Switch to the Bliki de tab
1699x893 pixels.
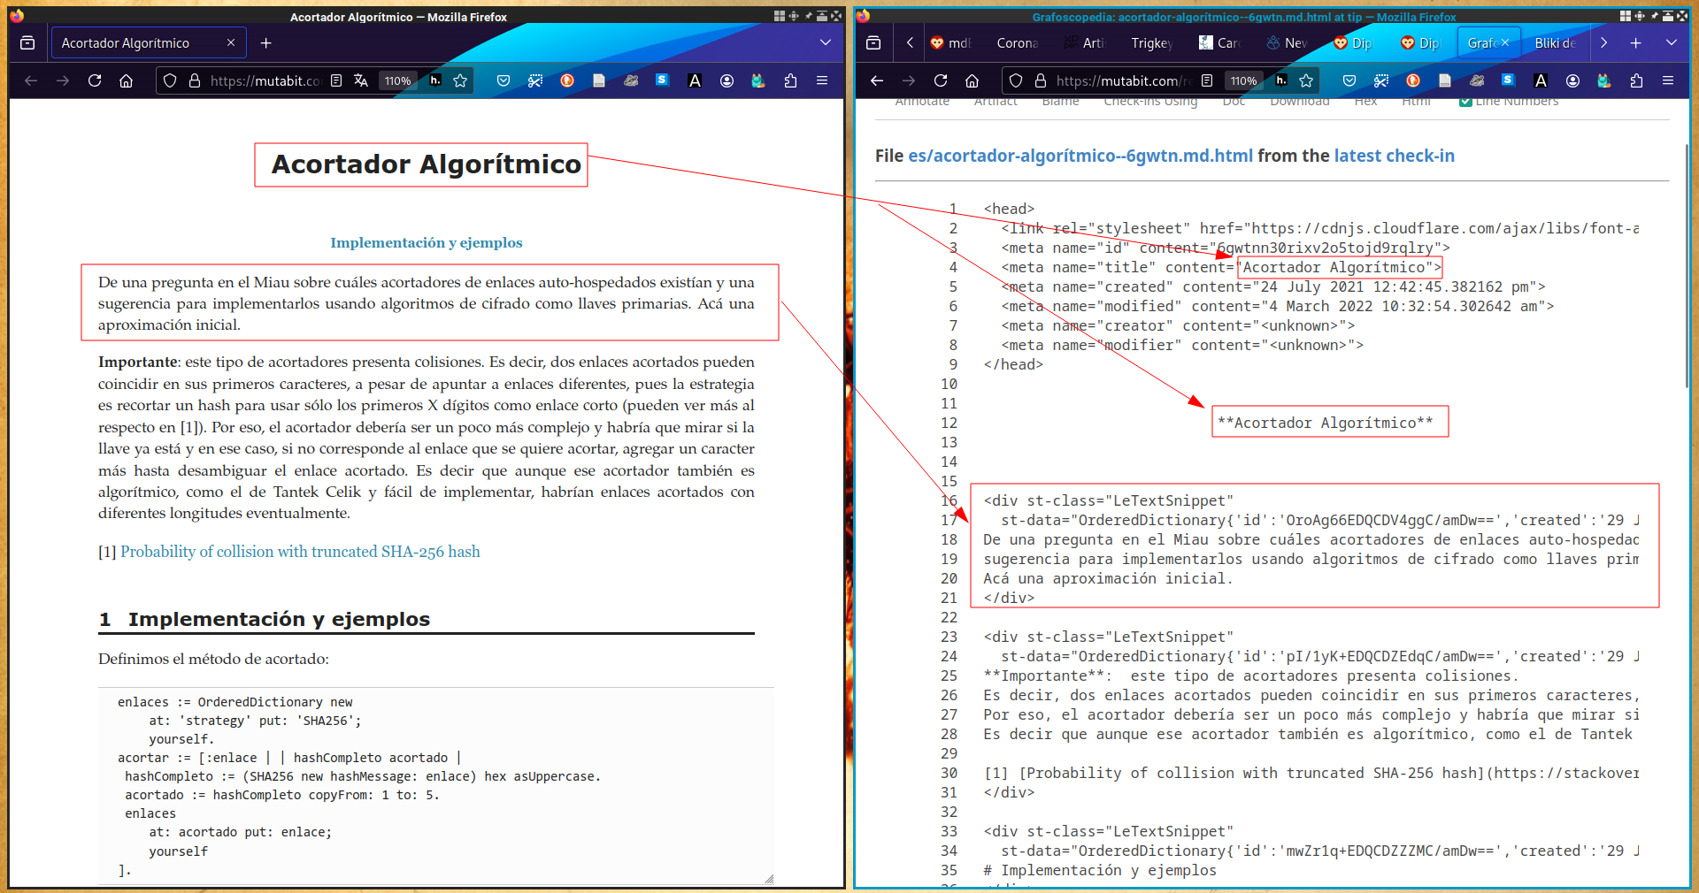(1556, 42)
